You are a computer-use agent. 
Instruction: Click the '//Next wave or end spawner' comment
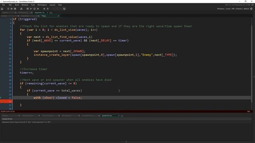[x=65, y=80]
